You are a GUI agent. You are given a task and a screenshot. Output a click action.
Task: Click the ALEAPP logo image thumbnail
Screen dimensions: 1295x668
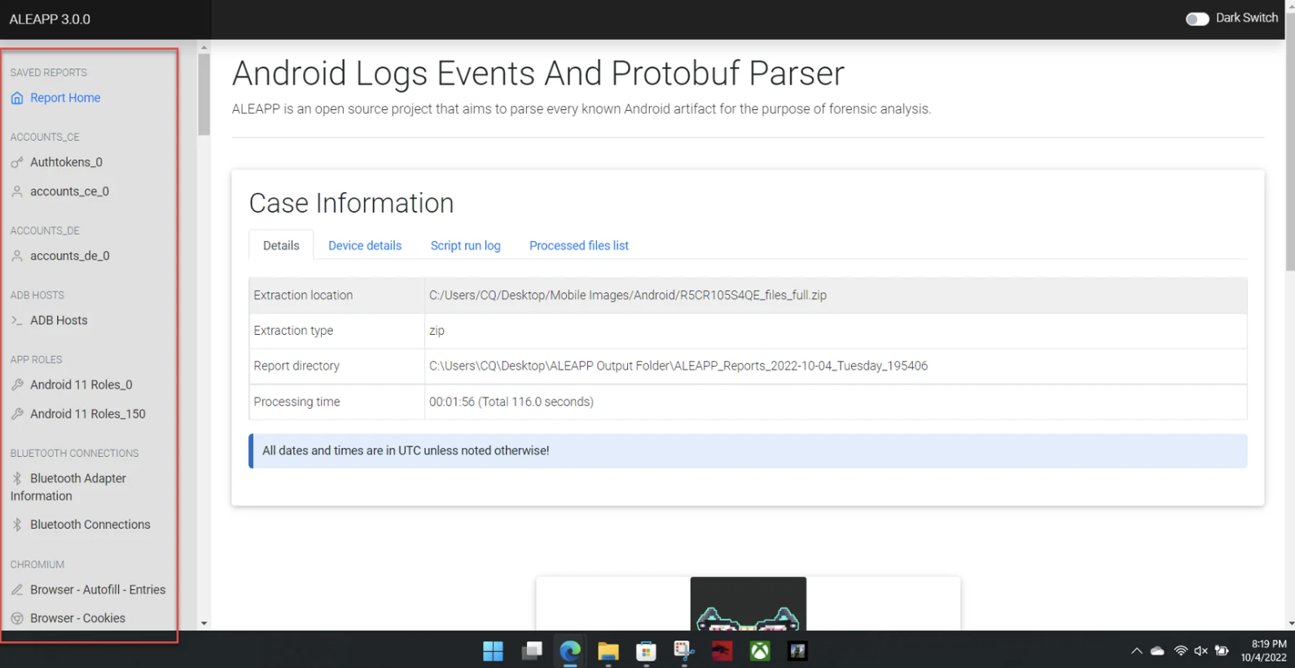748,604
